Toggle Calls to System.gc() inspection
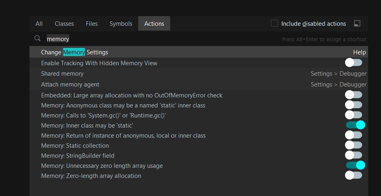Screen dimensions: 381x196 (354, 115)
